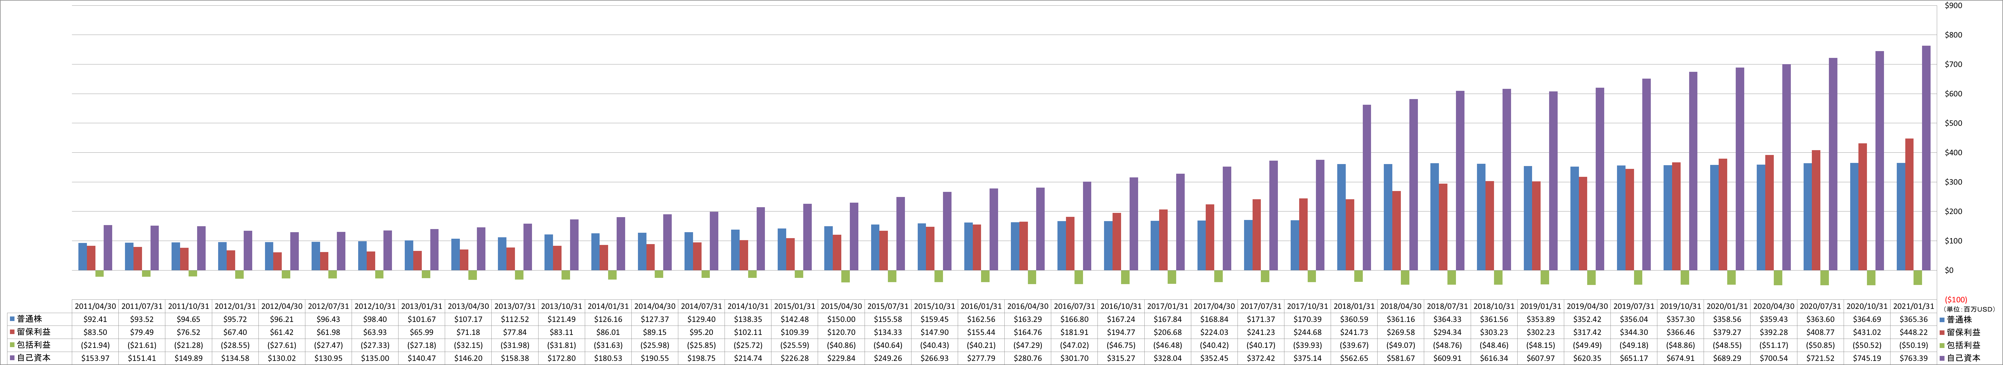Click the $0 axis label
The image size is (2003, 365).
tap(1948, 270)
